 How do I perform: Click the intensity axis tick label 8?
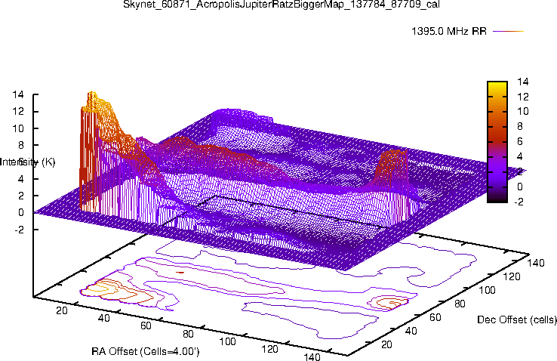(21, 145)
